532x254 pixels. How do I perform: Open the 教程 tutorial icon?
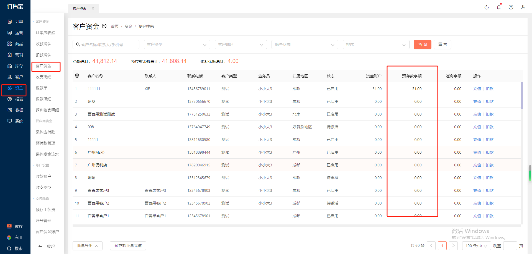[x=9, y=226]
